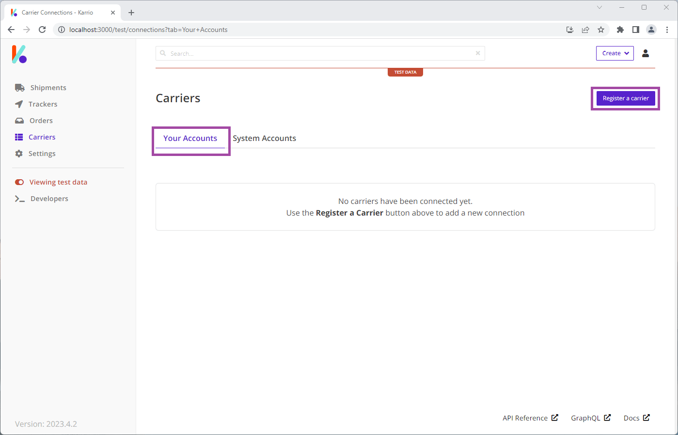The image size is (678, 435).
Task: Go forward in browser history
Action: click(x=27, y=30)
